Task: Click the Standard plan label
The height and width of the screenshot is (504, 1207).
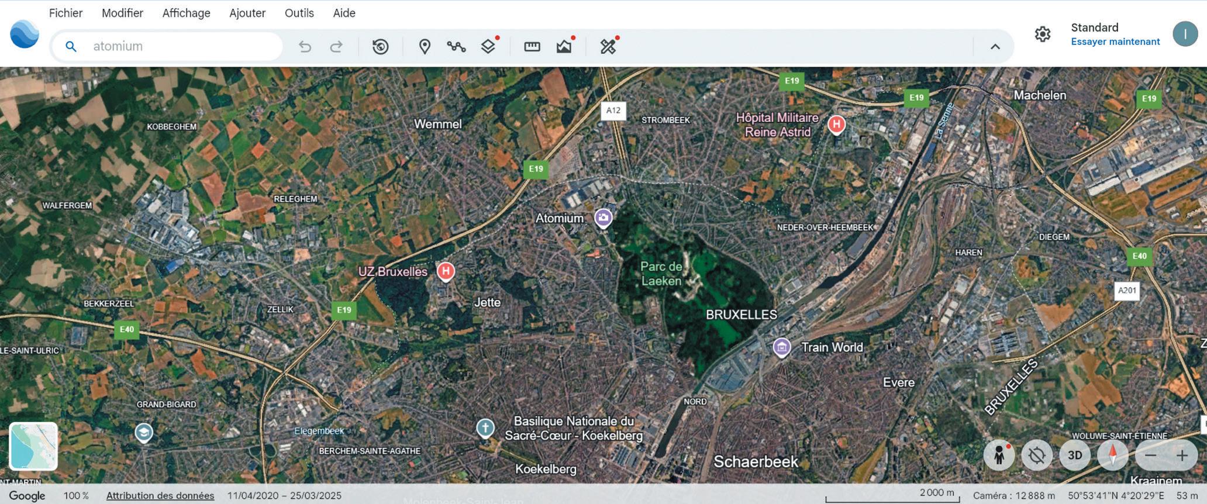Action: pyautogui.click(x=1095, y=27)
